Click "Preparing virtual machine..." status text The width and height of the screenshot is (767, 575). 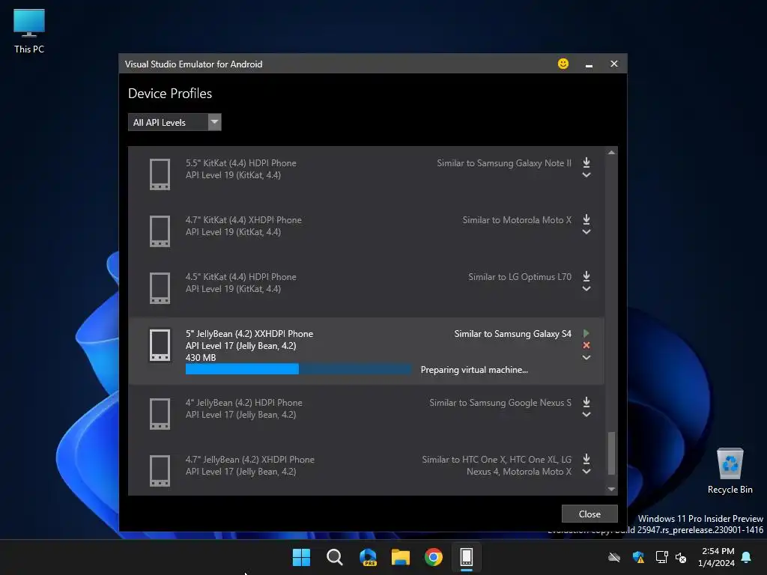click(x=474, y=370)
